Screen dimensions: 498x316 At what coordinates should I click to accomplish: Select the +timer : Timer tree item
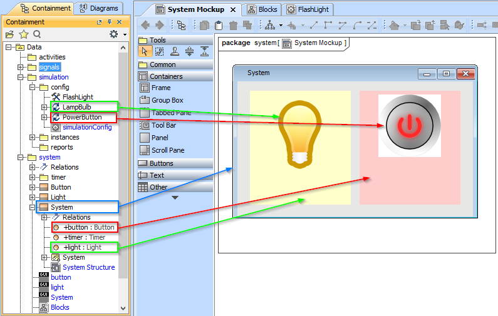pyautogui.click(x=84, y=237)
